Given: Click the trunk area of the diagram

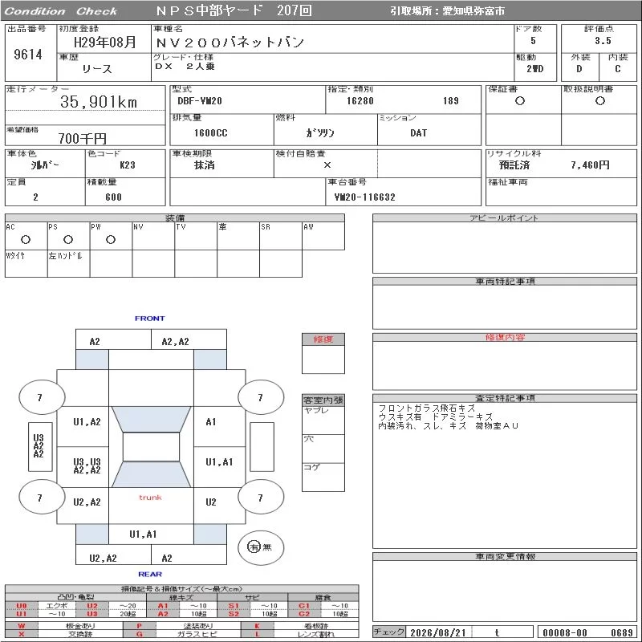Looking at the screenshot, I should 151,506.
